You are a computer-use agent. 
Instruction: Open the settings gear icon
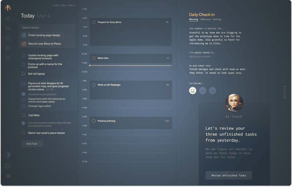[8, 165]
